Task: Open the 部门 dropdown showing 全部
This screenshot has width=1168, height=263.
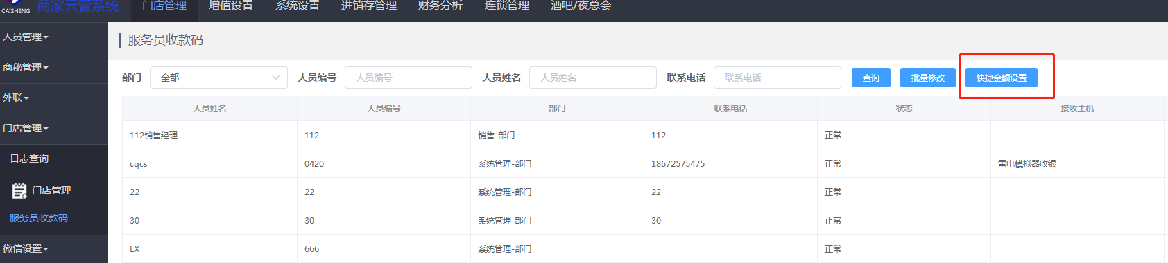Action: pyautogui.click(x=218, y=78)
